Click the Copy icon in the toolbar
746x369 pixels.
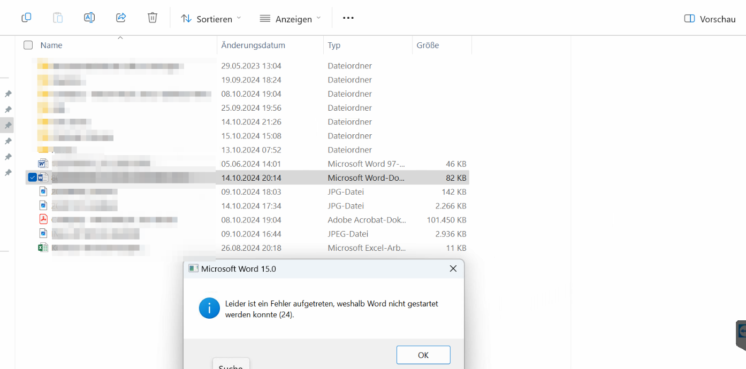pyautogui.click(x=26, y=18)
